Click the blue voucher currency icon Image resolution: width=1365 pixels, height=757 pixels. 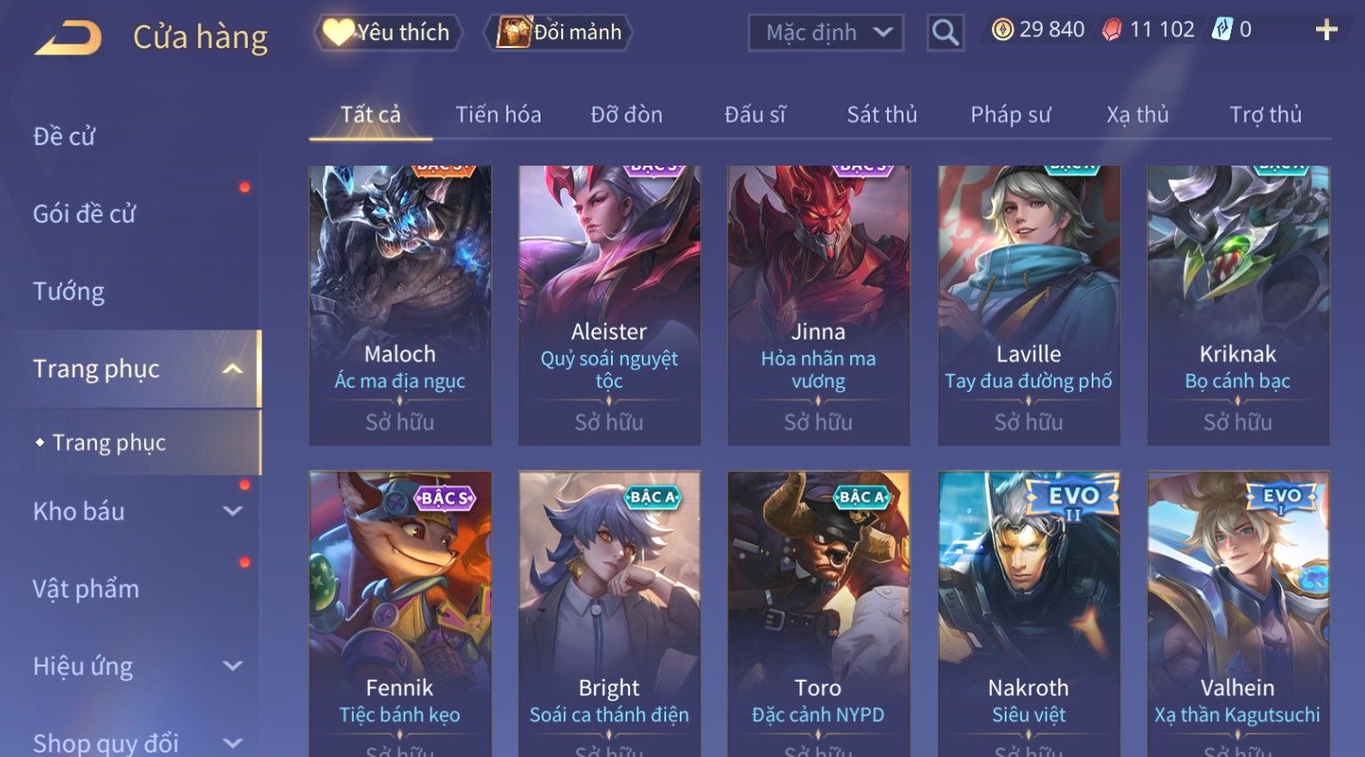[1222, 30]
